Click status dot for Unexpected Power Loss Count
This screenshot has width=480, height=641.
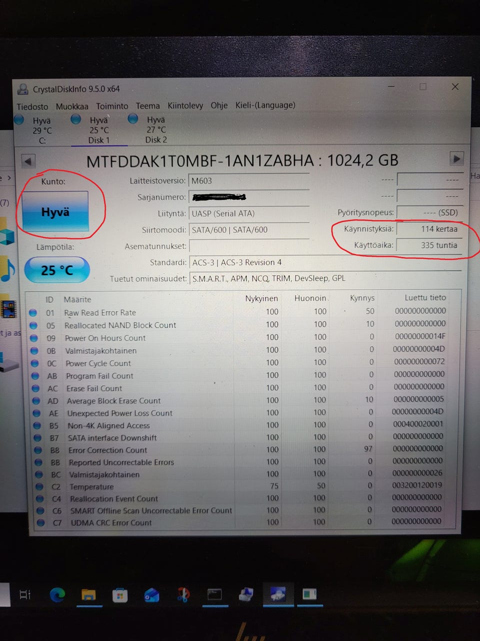tap(37, 413)
